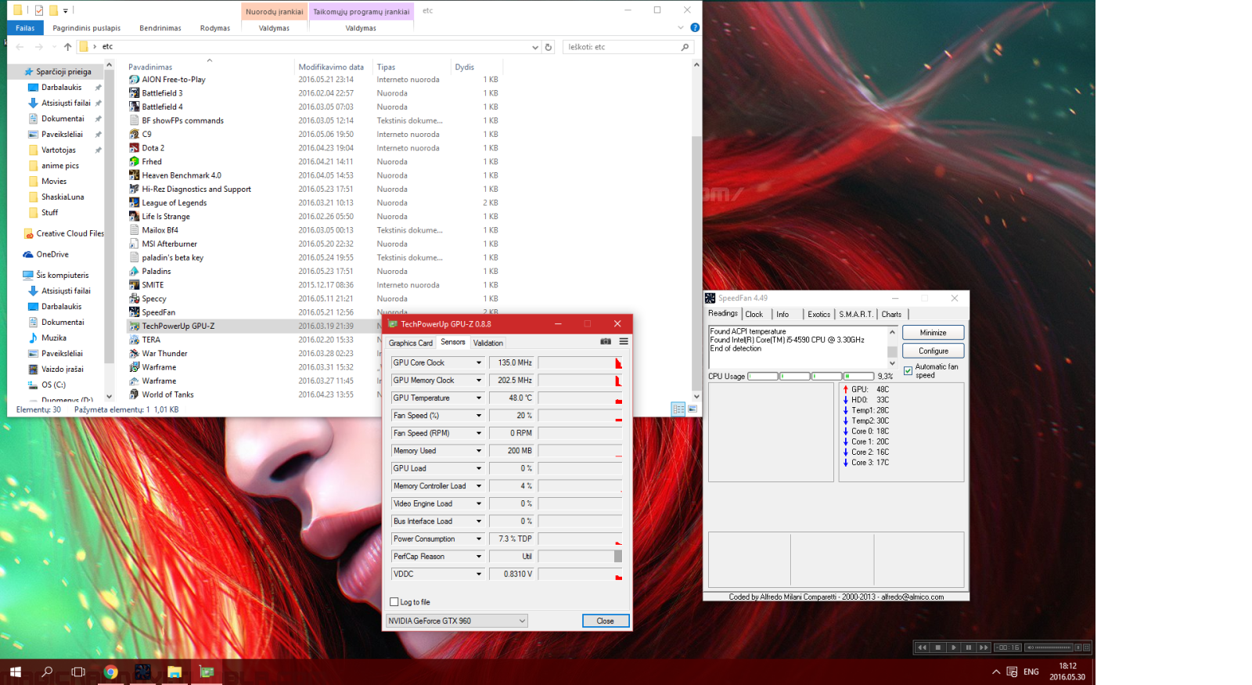
Task: Click media player play button
Action: pos(953,647)
